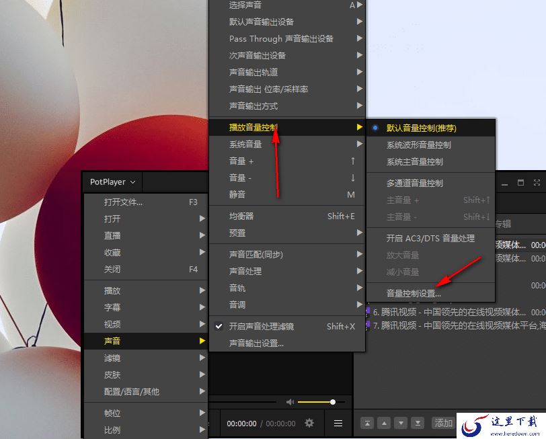Click the fullscreen icon in title bar
This screenshot has height=439, width=546.
point(537,182)
